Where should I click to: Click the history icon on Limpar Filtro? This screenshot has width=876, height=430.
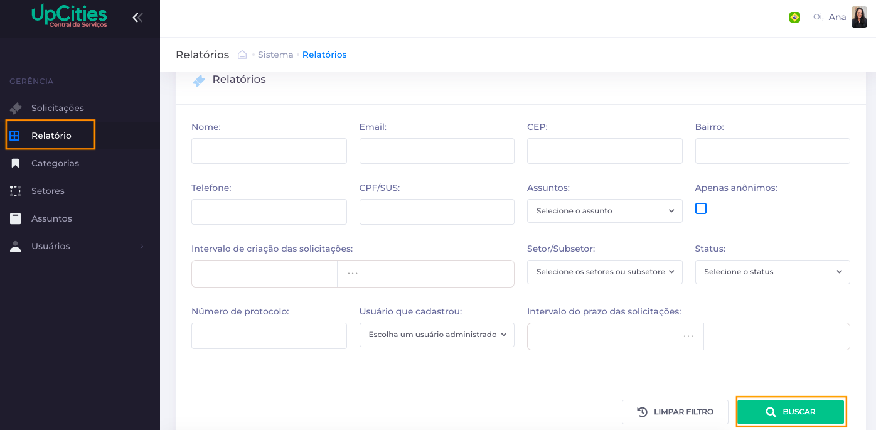[x=642, y=412]
